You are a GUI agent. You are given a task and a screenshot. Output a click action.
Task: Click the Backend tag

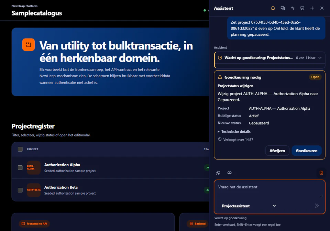[x=198, y=224]
